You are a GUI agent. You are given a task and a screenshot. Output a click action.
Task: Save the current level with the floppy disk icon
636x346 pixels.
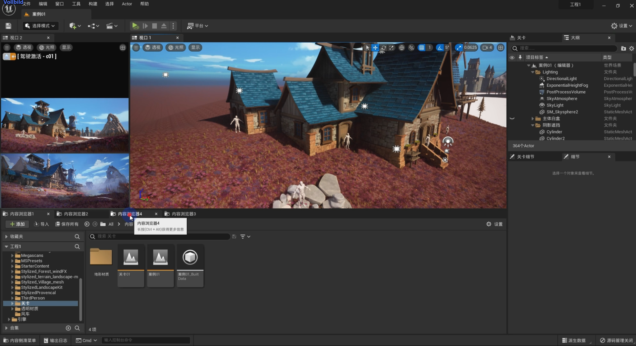click(x=9, y=26)
